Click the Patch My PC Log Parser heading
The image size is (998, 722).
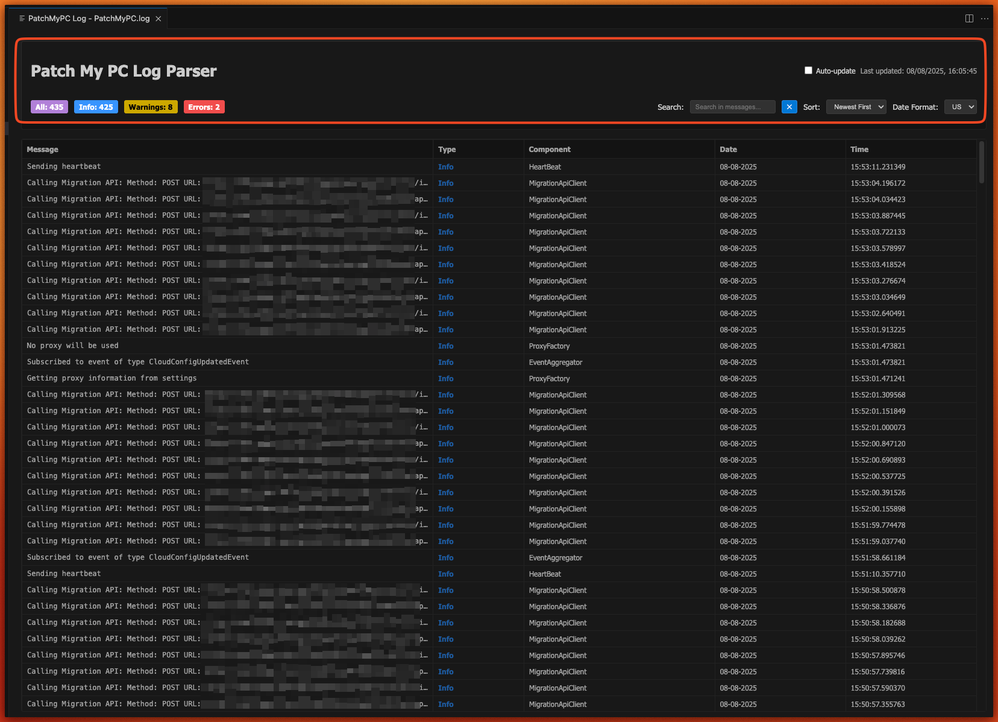pos(124,71)
